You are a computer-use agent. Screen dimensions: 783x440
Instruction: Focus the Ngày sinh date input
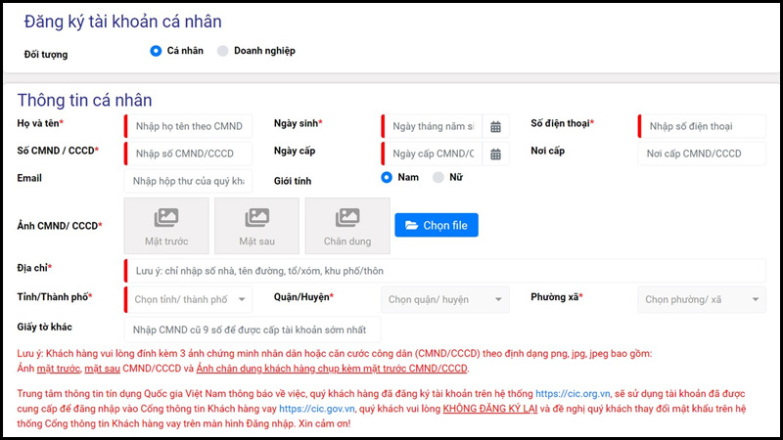pyautogui.click(x=432, y=126)
